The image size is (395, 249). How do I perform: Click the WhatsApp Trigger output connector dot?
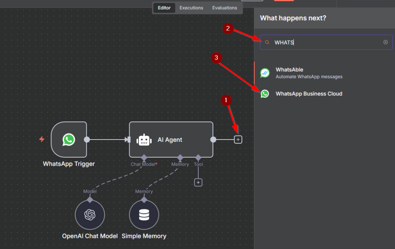pos(87,140)
